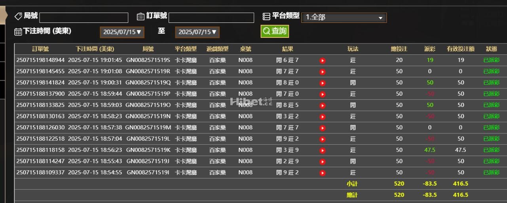Image resolution: width=507 pixels, height=203 pixels.
Task: Play video for round GN0082571519R
Action: pos(323,72)
